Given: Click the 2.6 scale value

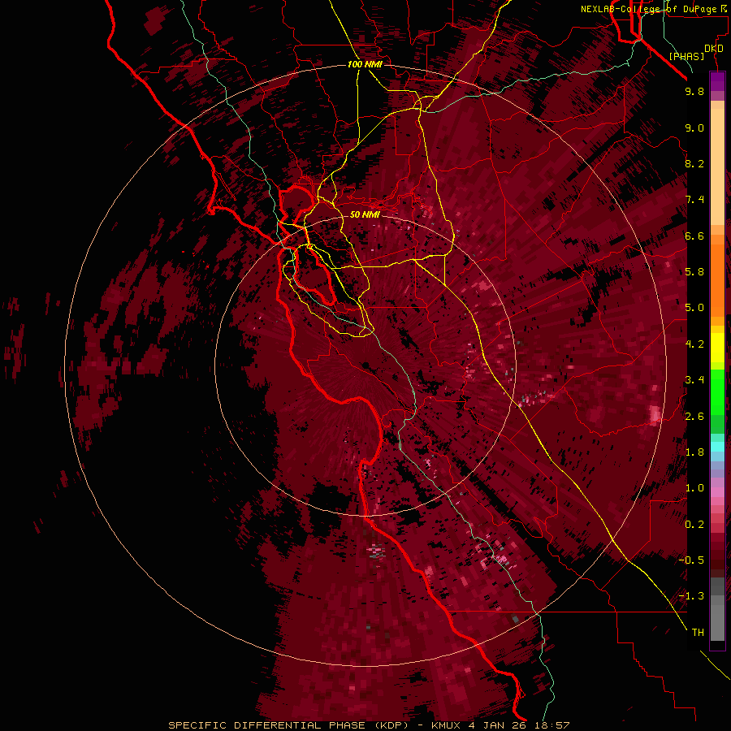Looking at the screenshot, I should click(694, 417).
